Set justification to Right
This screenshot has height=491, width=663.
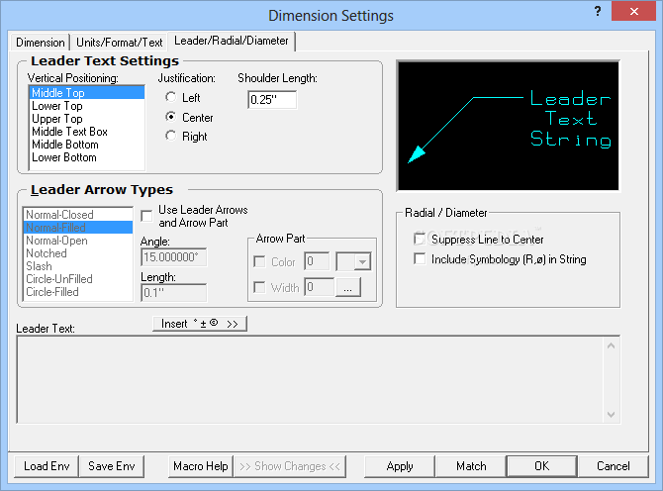coord(171,136)
